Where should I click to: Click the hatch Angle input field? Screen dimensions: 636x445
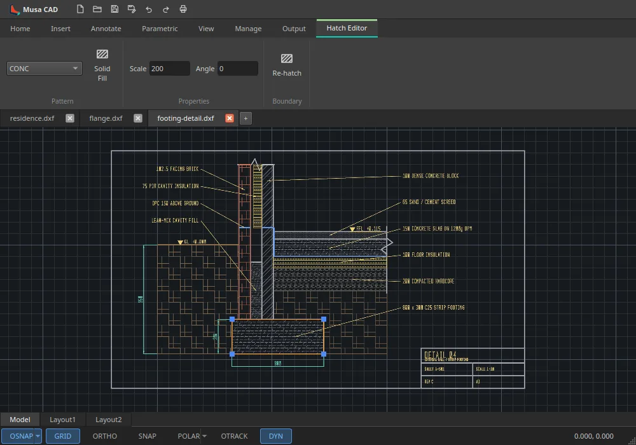pyautogui.click(x=238, y=69)
